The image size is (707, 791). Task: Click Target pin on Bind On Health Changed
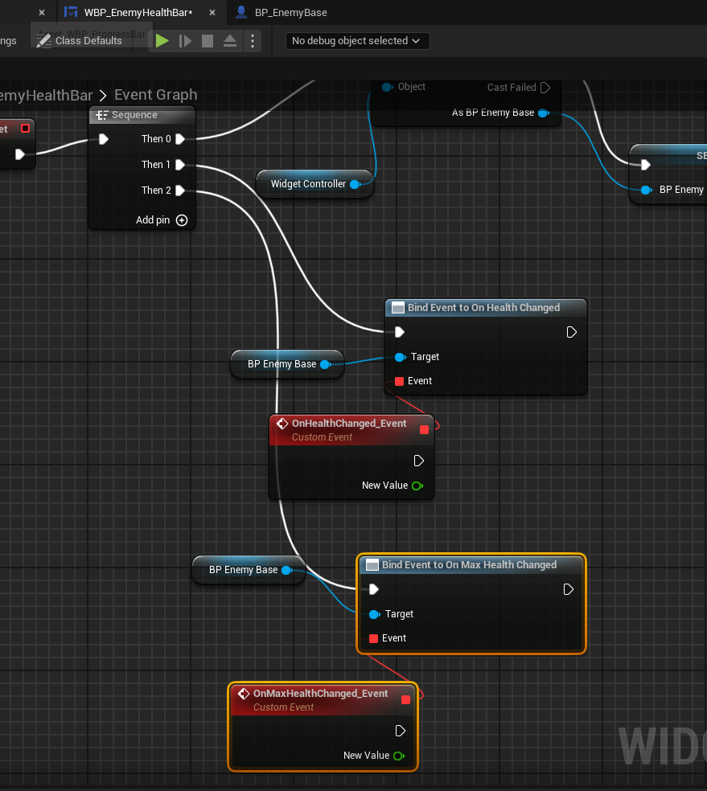[401, 358]
